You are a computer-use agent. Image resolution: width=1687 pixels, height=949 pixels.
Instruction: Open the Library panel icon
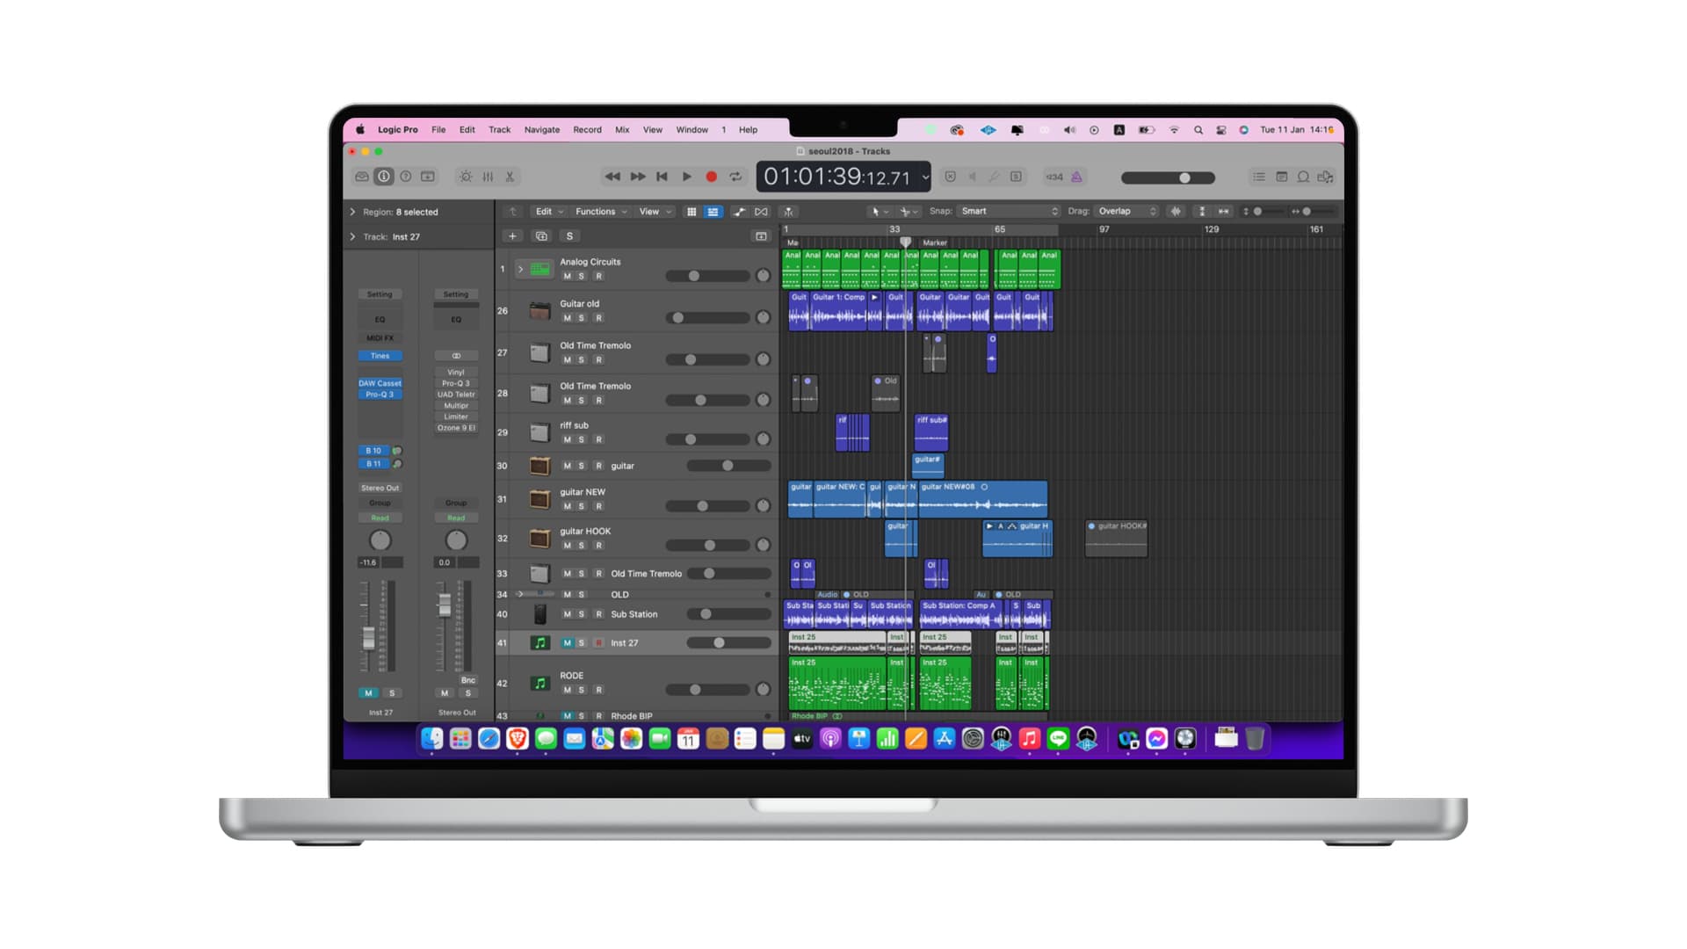(362, 177)
